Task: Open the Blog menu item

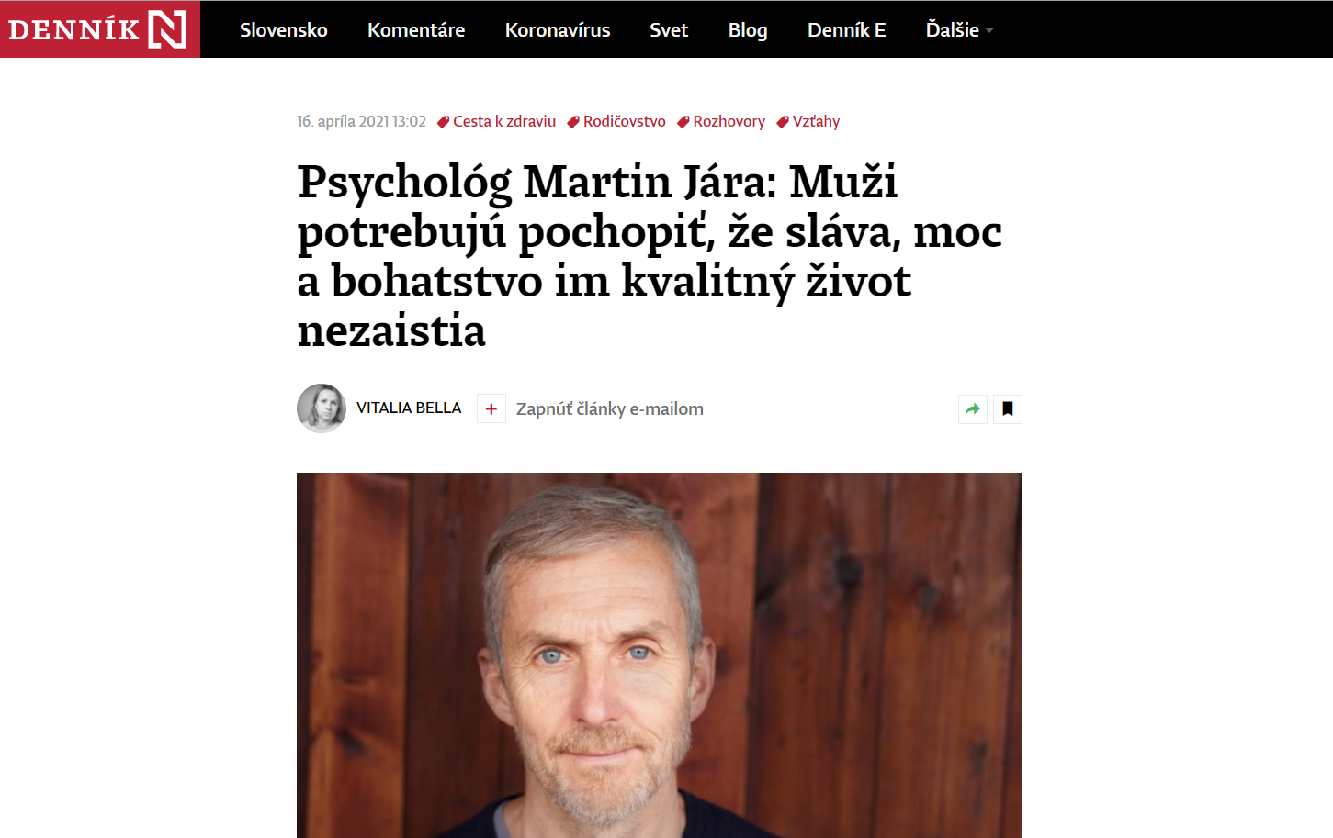Action: pos(748,30)
